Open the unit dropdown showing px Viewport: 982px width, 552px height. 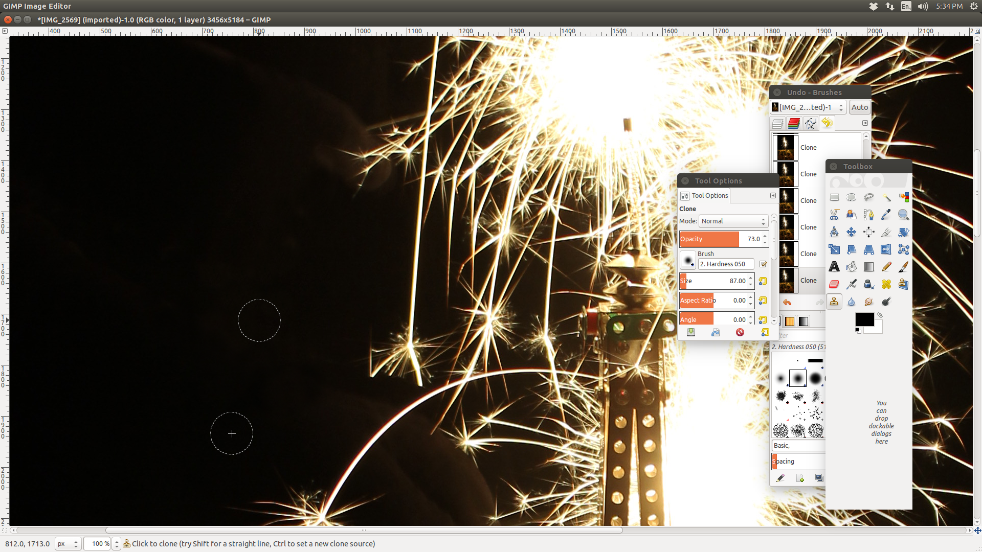(x=68, y=544)
